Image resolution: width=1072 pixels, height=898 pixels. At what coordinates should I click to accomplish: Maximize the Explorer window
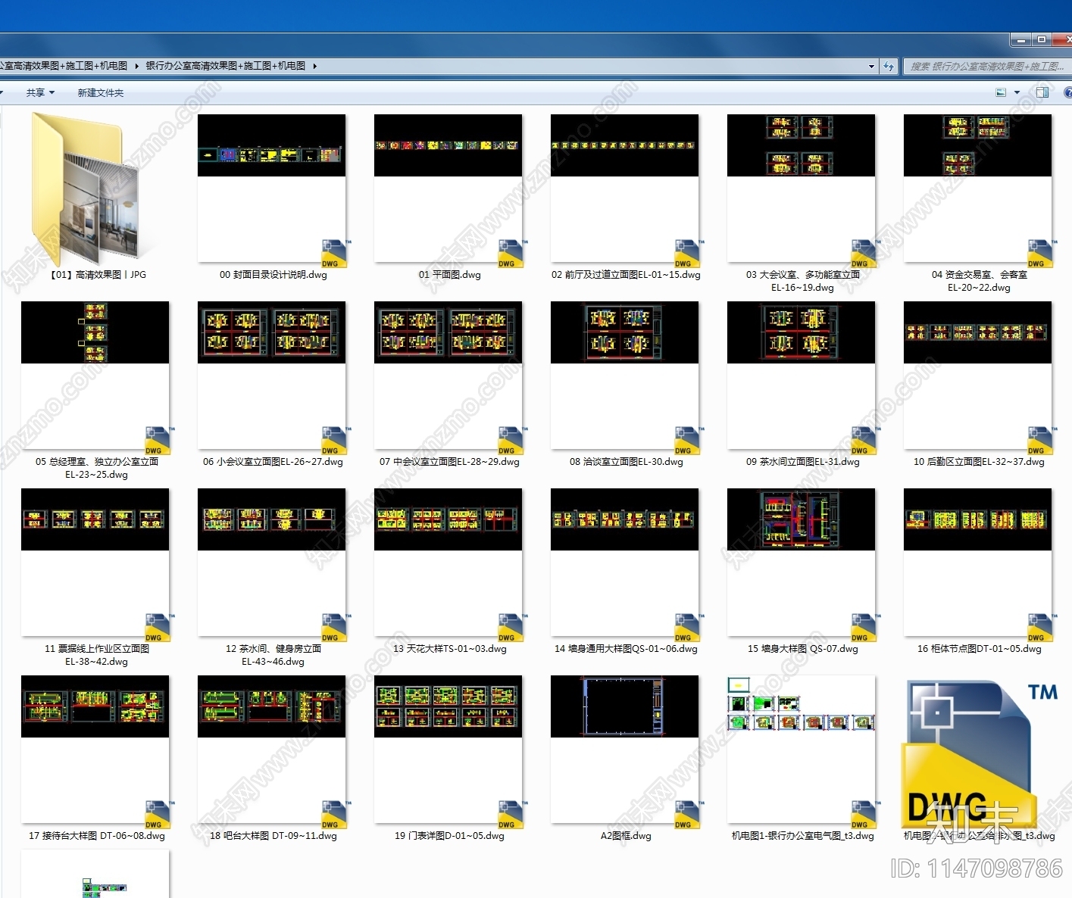click(x=1042, y=39)
